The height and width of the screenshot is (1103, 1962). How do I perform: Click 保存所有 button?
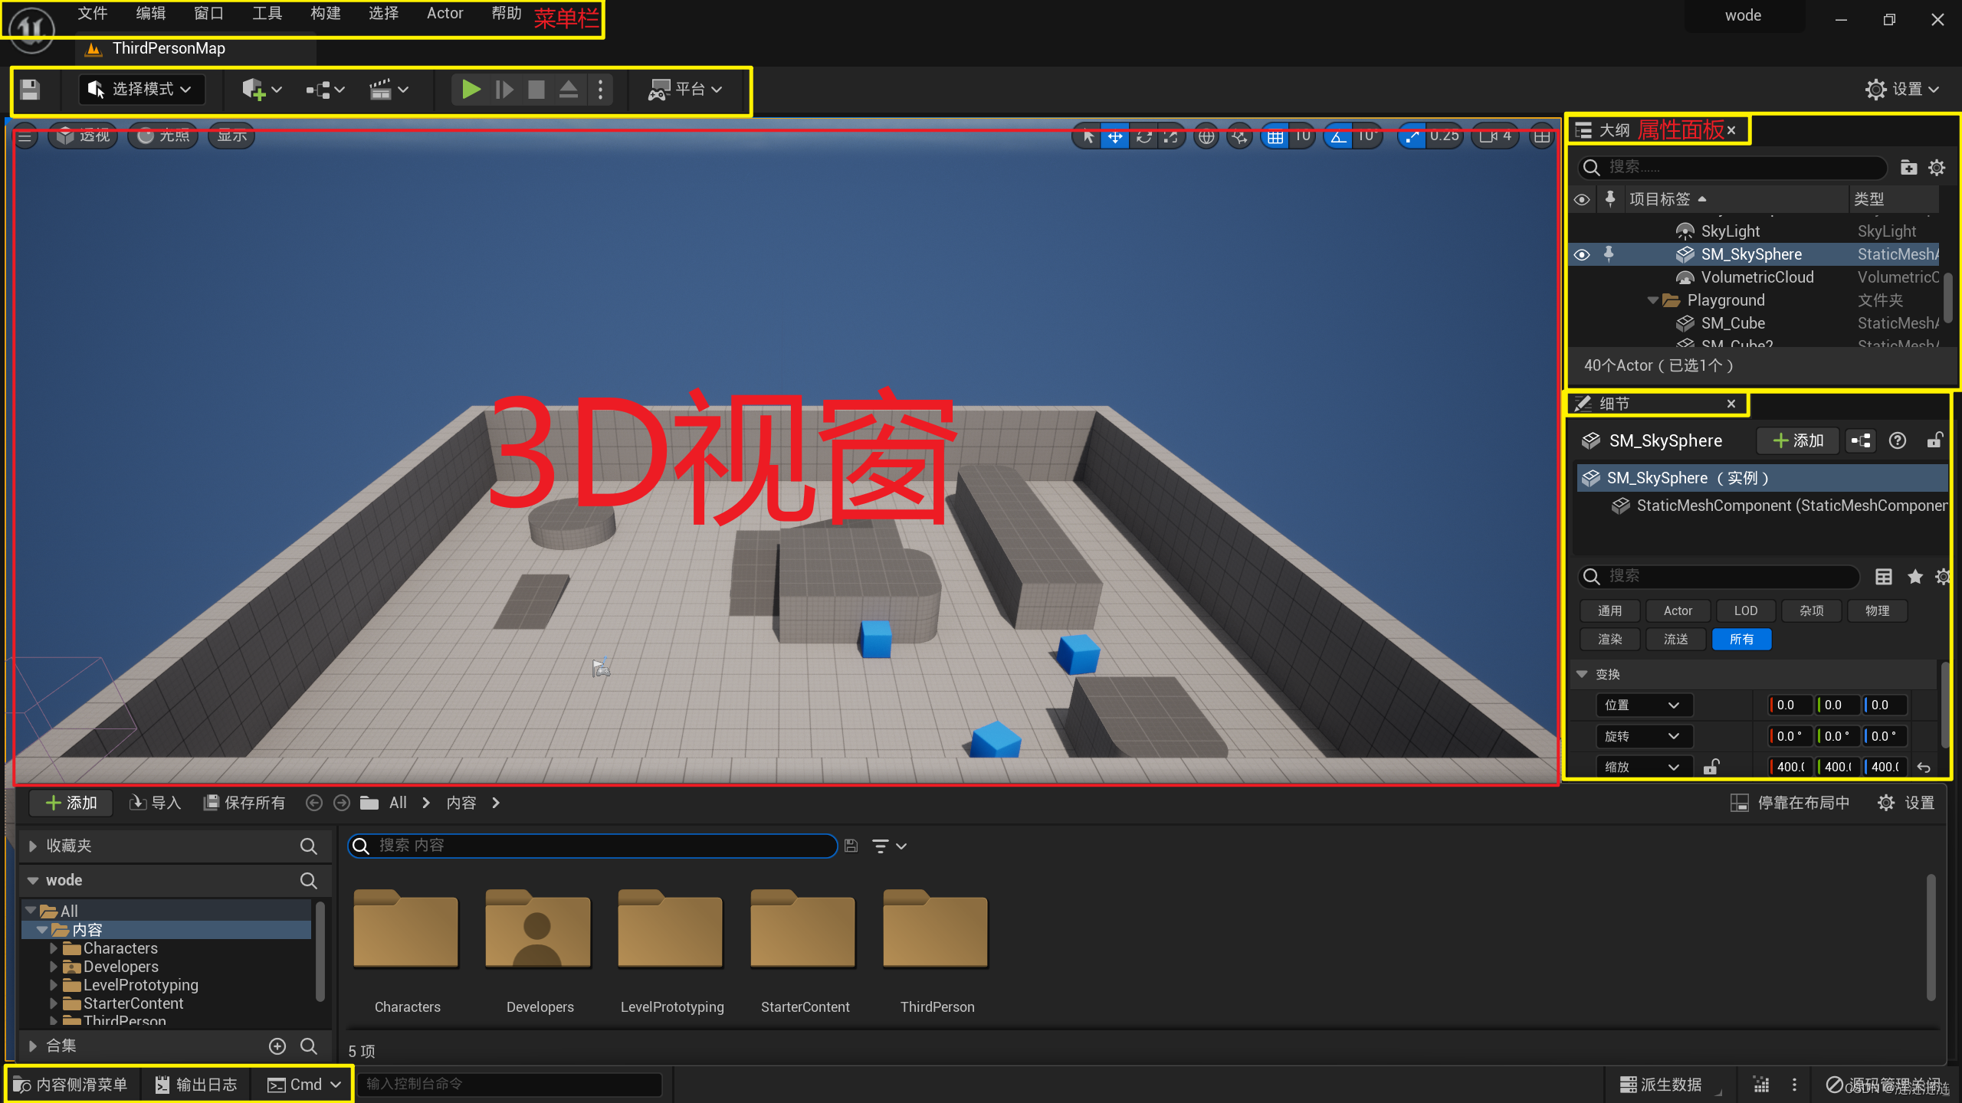[244, 803]
